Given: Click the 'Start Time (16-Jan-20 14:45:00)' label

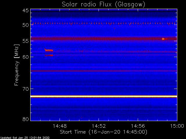Looking at the screenshot, I should tap(103, 132).
